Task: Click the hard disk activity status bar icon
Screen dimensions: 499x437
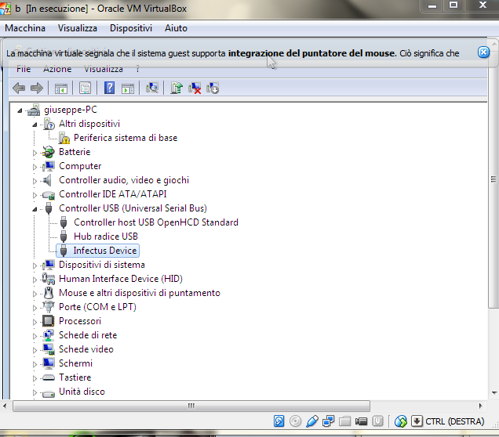Action: pyautogui.click(x=279, y=421)
